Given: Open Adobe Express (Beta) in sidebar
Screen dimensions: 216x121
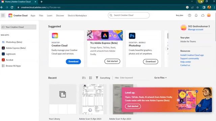Looking at the screenshot, I should coord(14,48).
